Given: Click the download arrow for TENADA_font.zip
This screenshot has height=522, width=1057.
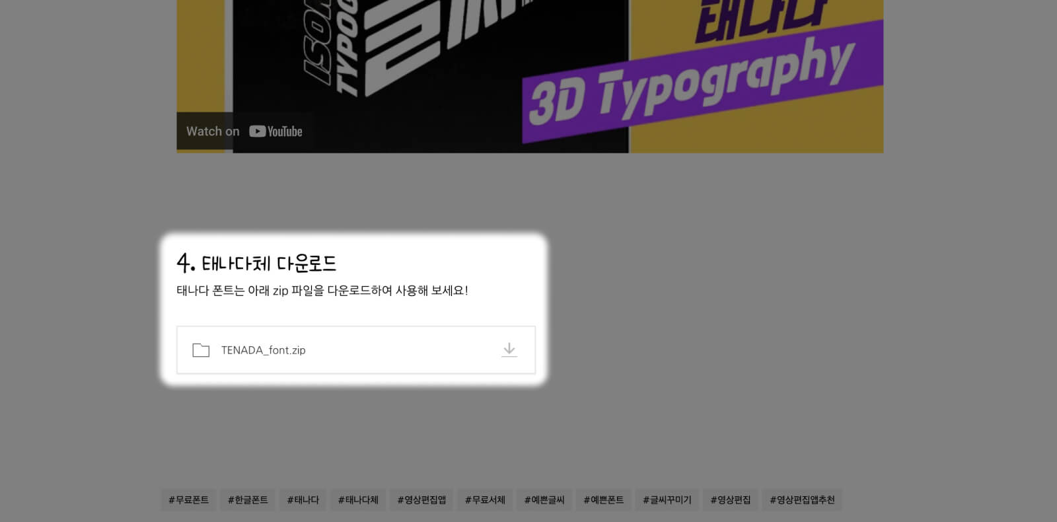Looking at the screenshot, I should click(509, 350).
